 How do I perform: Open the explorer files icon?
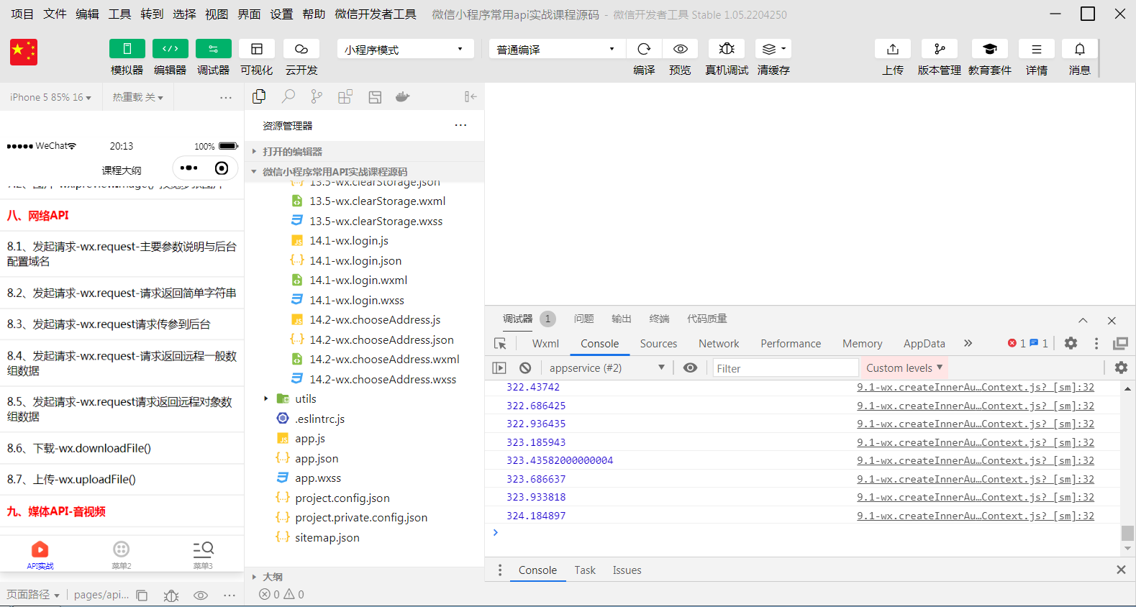pyautogui.click(x=260, y=96)
